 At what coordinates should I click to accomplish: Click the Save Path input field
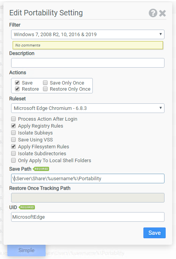[x=88, y=178]
